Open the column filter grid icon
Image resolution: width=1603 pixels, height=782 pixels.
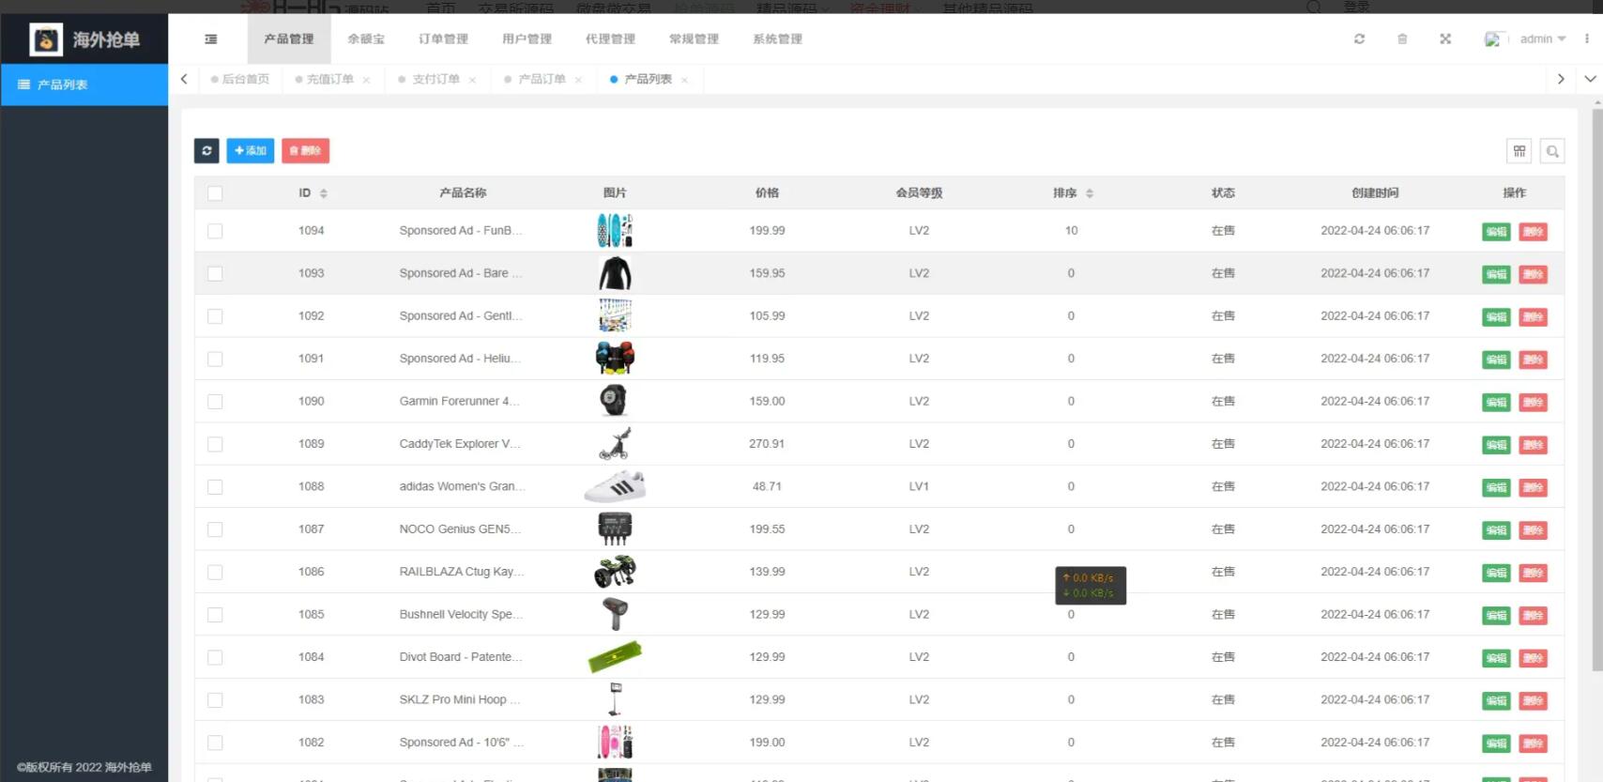click(x=1519, y=151)
